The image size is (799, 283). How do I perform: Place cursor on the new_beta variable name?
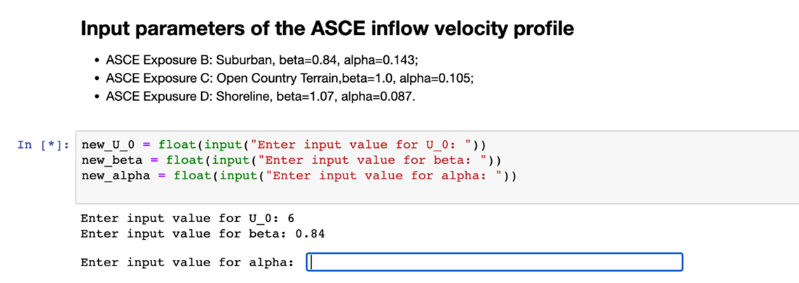(112, 160)
